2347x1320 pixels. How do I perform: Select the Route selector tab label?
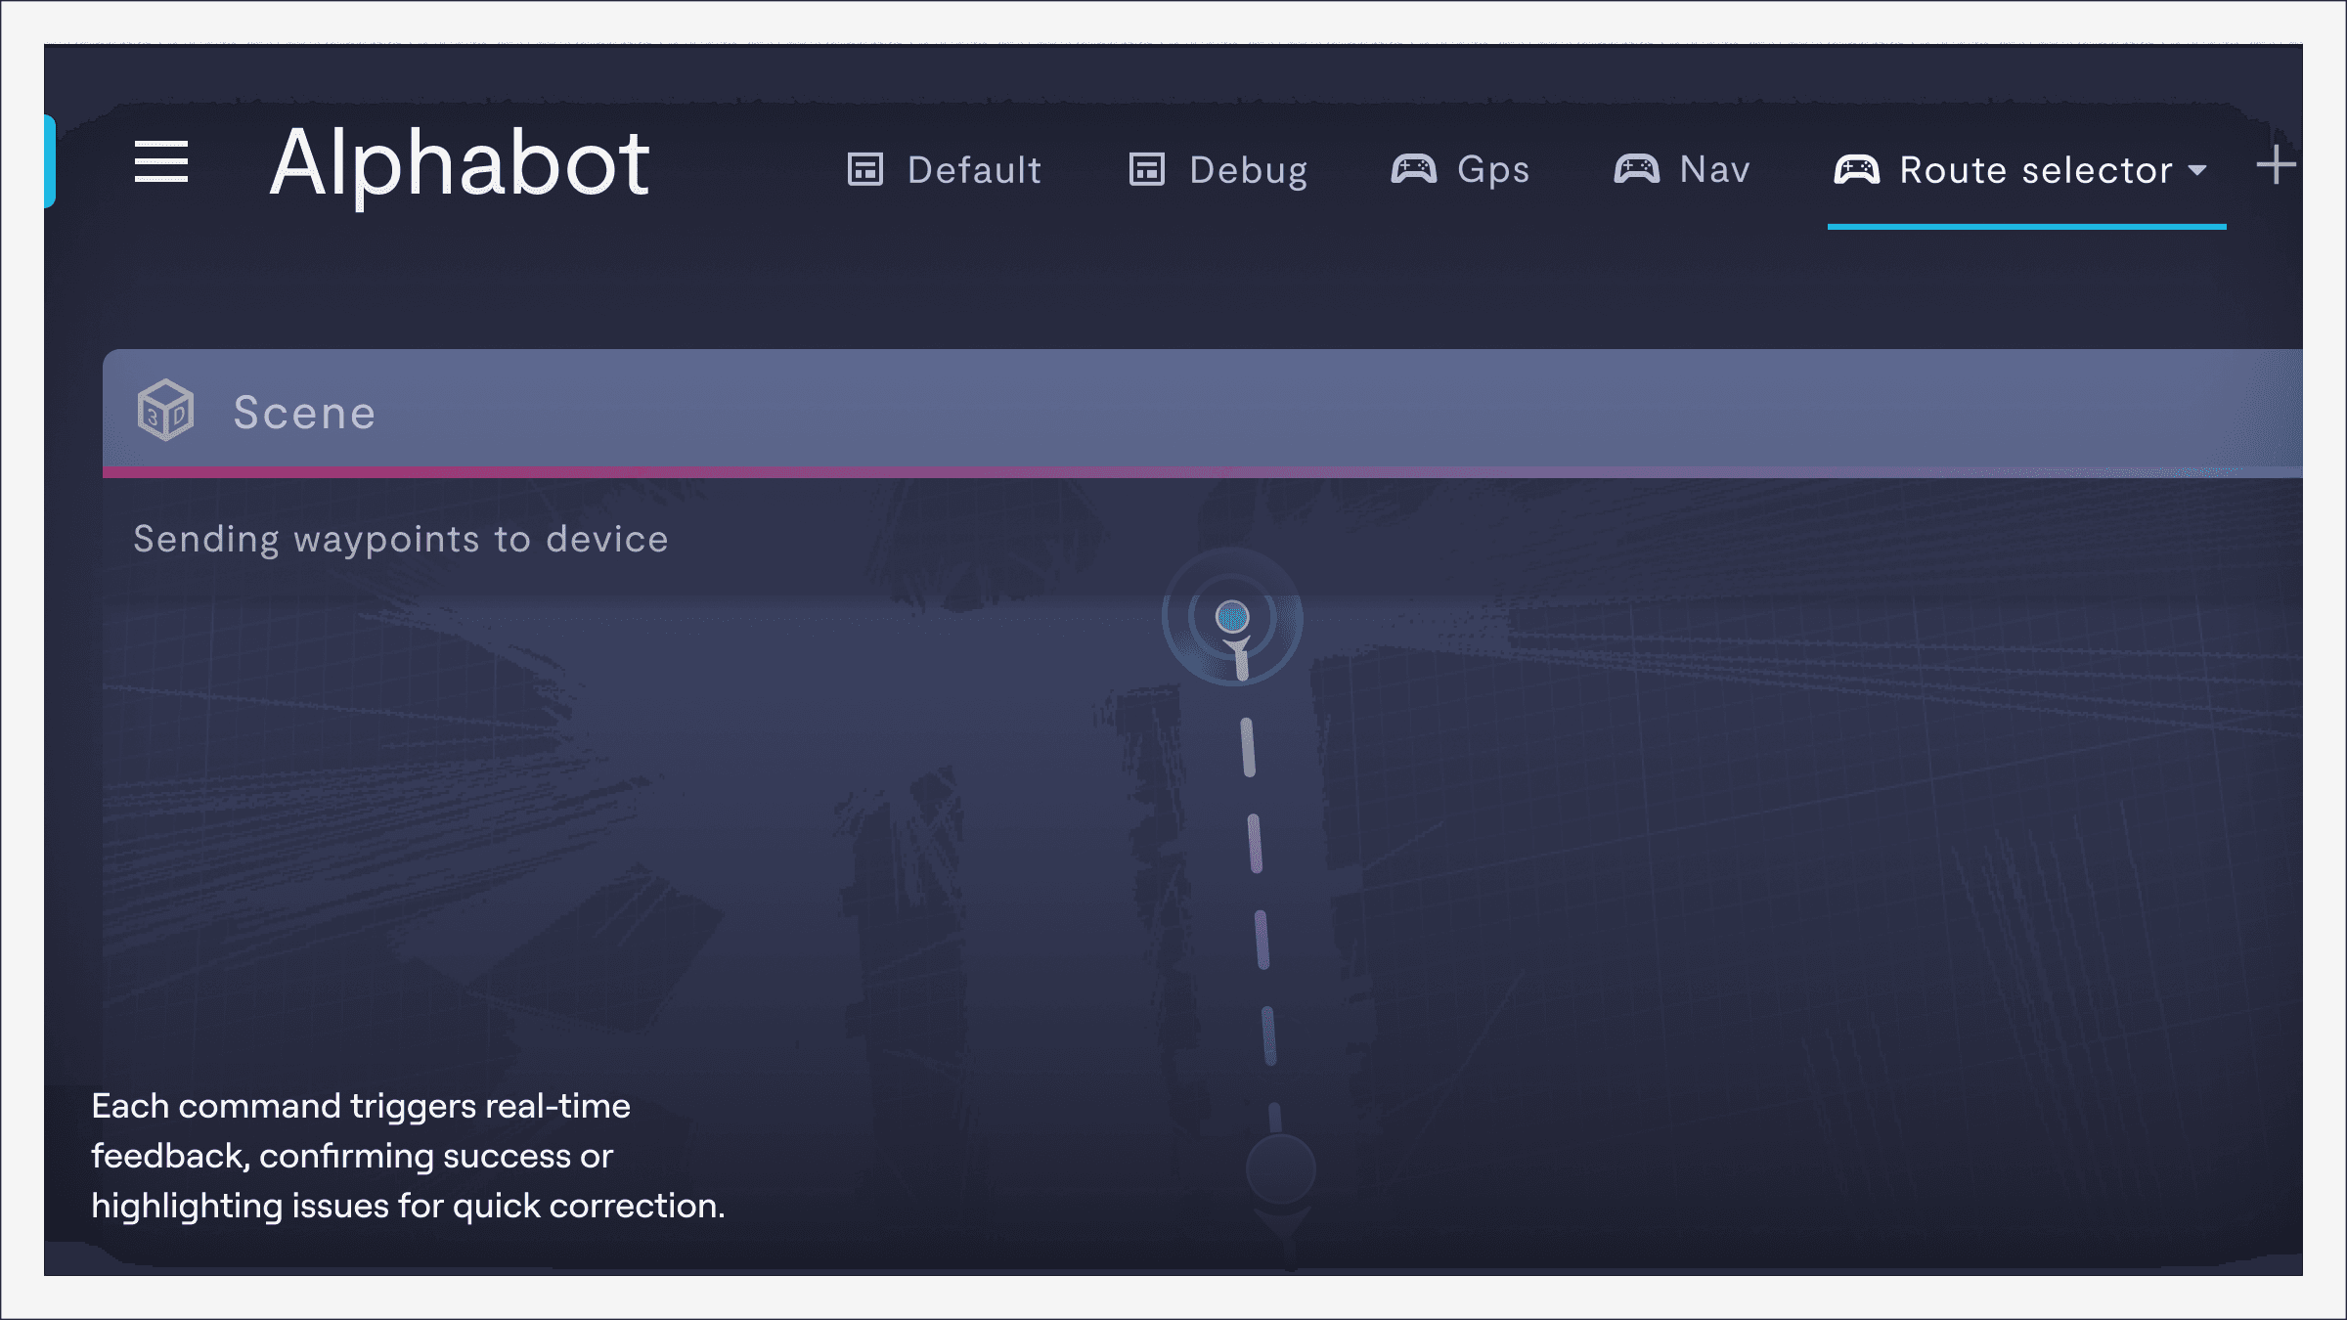pos(2035,170)
